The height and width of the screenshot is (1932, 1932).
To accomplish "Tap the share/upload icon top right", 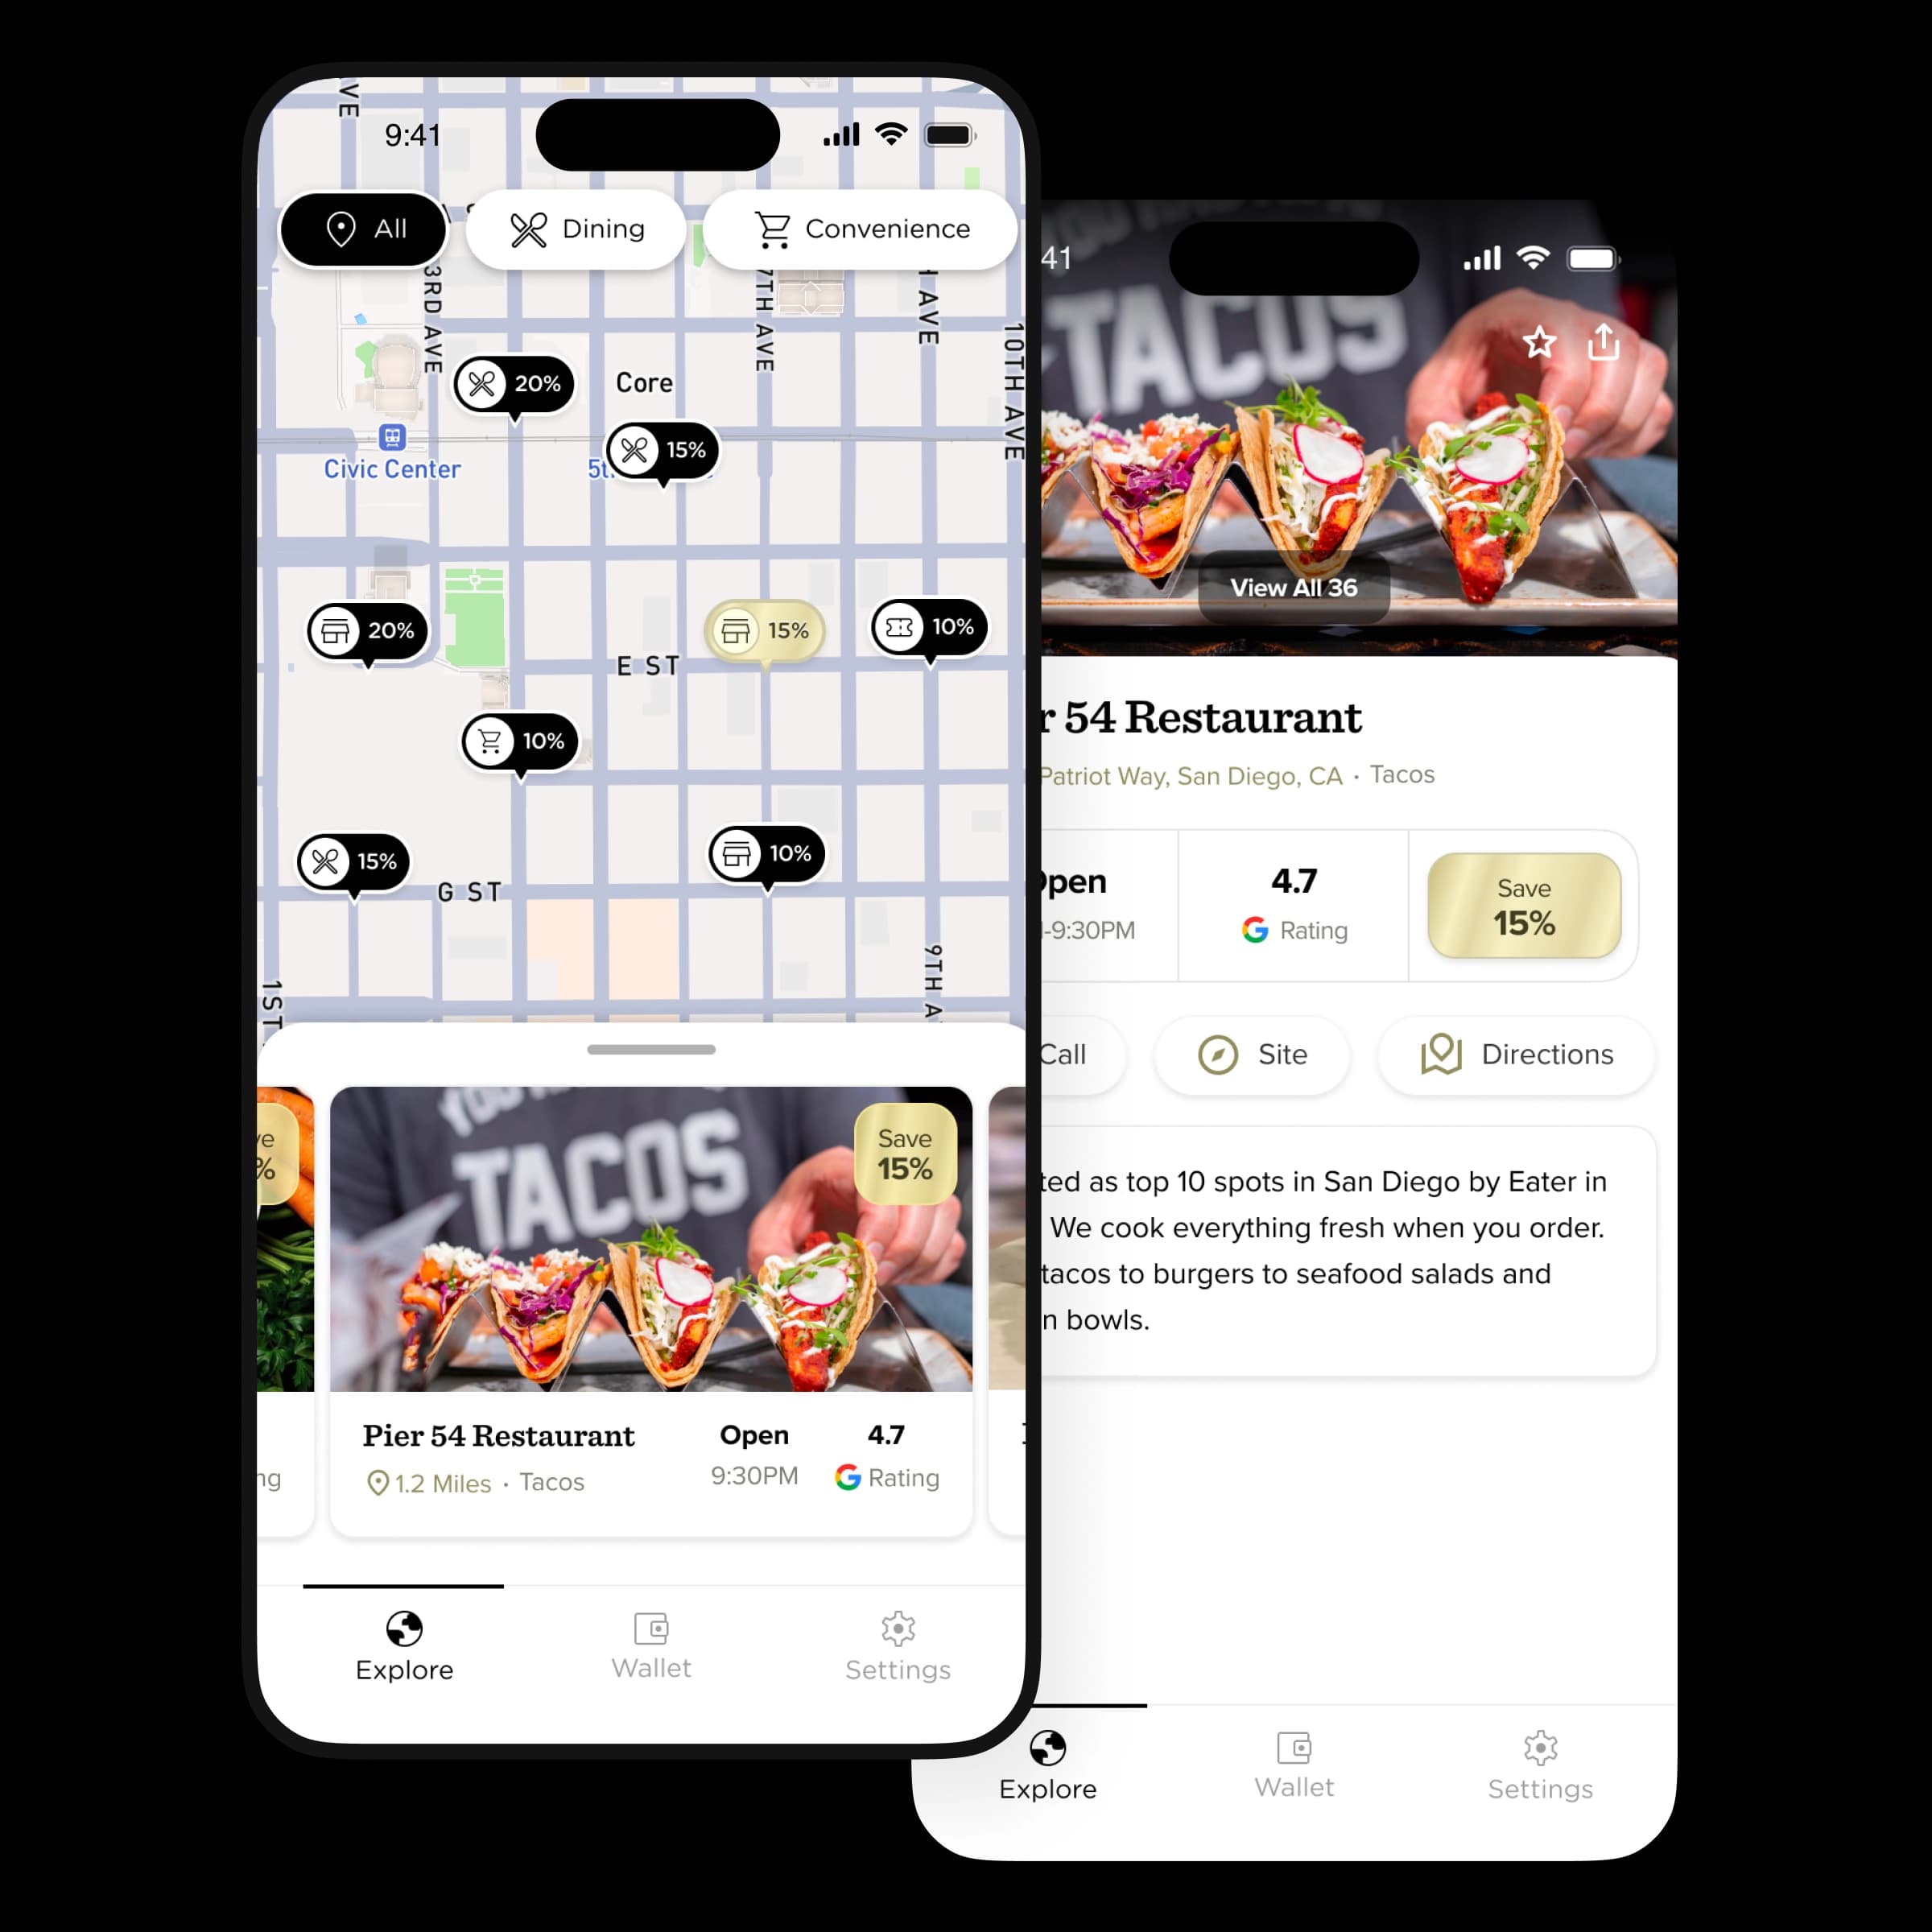I will click(1603, 345).
